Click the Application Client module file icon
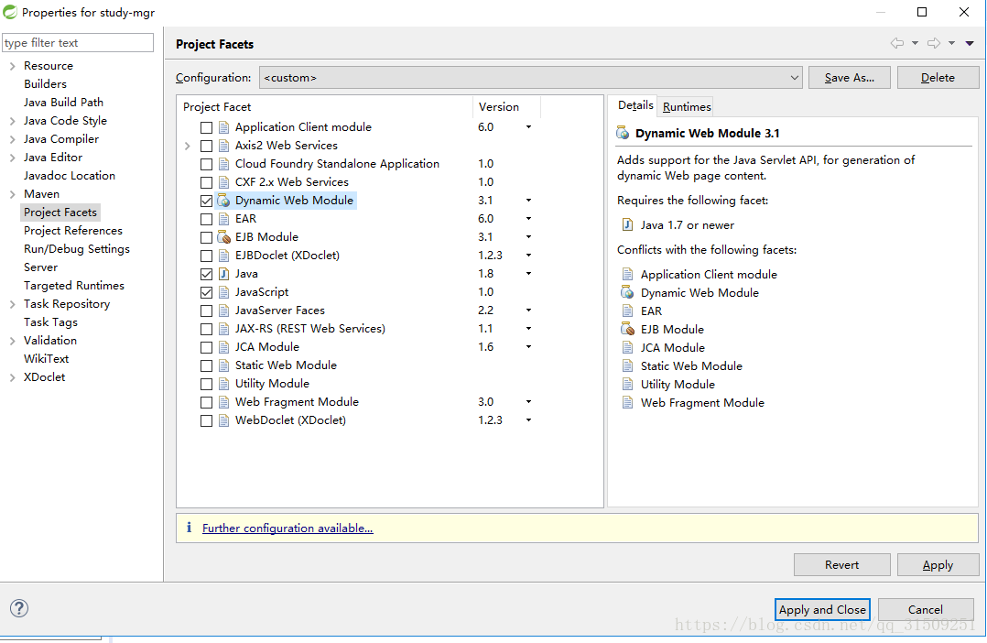This screenshot has height=643, width=987. point(223,127)
